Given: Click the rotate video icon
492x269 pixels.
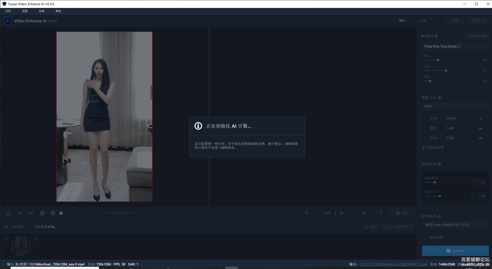Looking at the screenshot, I should pyautogui.click(x=8, y=213).
